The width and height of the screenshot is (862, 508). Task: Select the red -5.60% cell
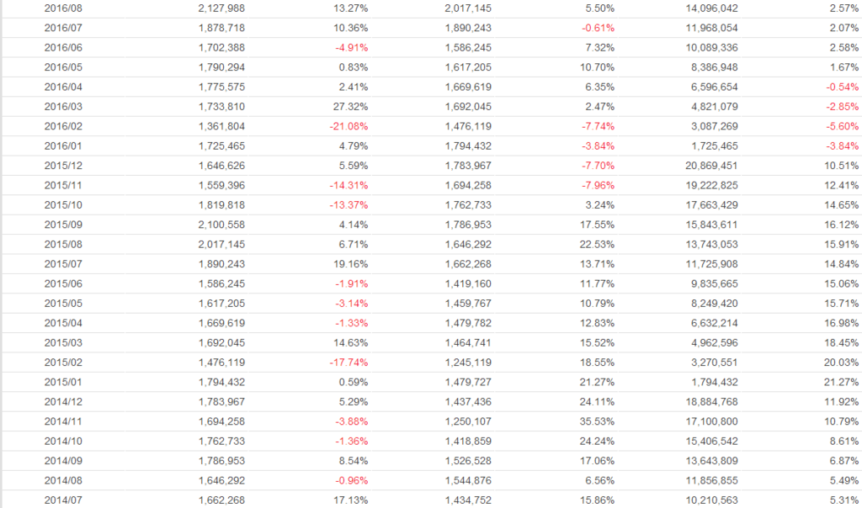point(842,126)
